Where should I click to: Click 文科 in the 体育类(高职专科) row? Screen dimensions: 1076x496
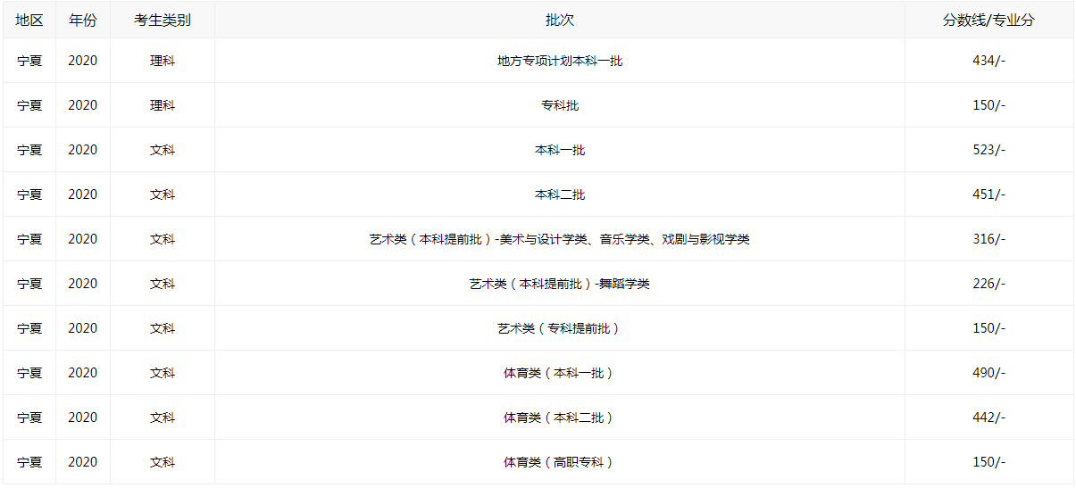click(163, 462)
